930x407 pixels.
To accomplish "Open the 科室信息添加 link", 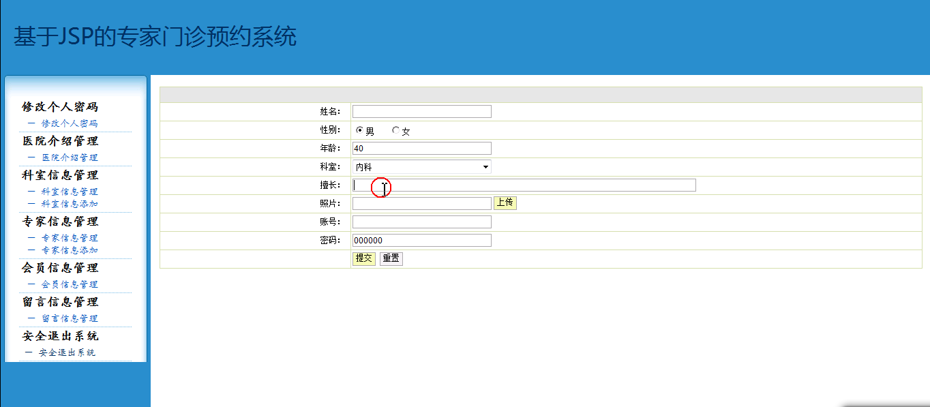I will (x=70, y=204).
